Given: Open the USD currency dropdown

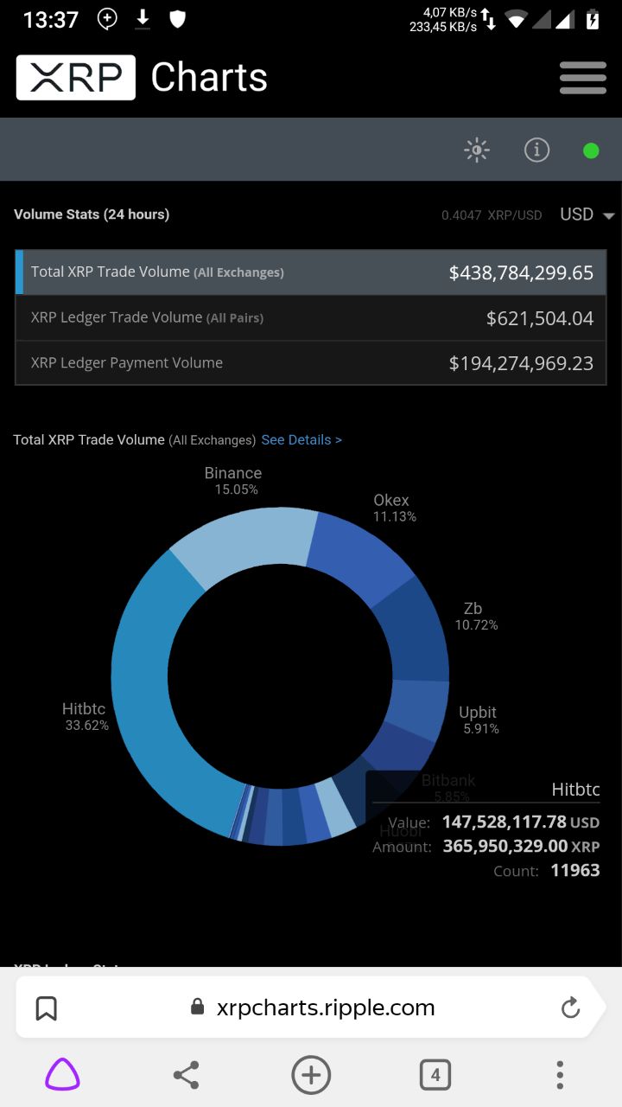Looking at the screenshot, I should click(587, 214).
